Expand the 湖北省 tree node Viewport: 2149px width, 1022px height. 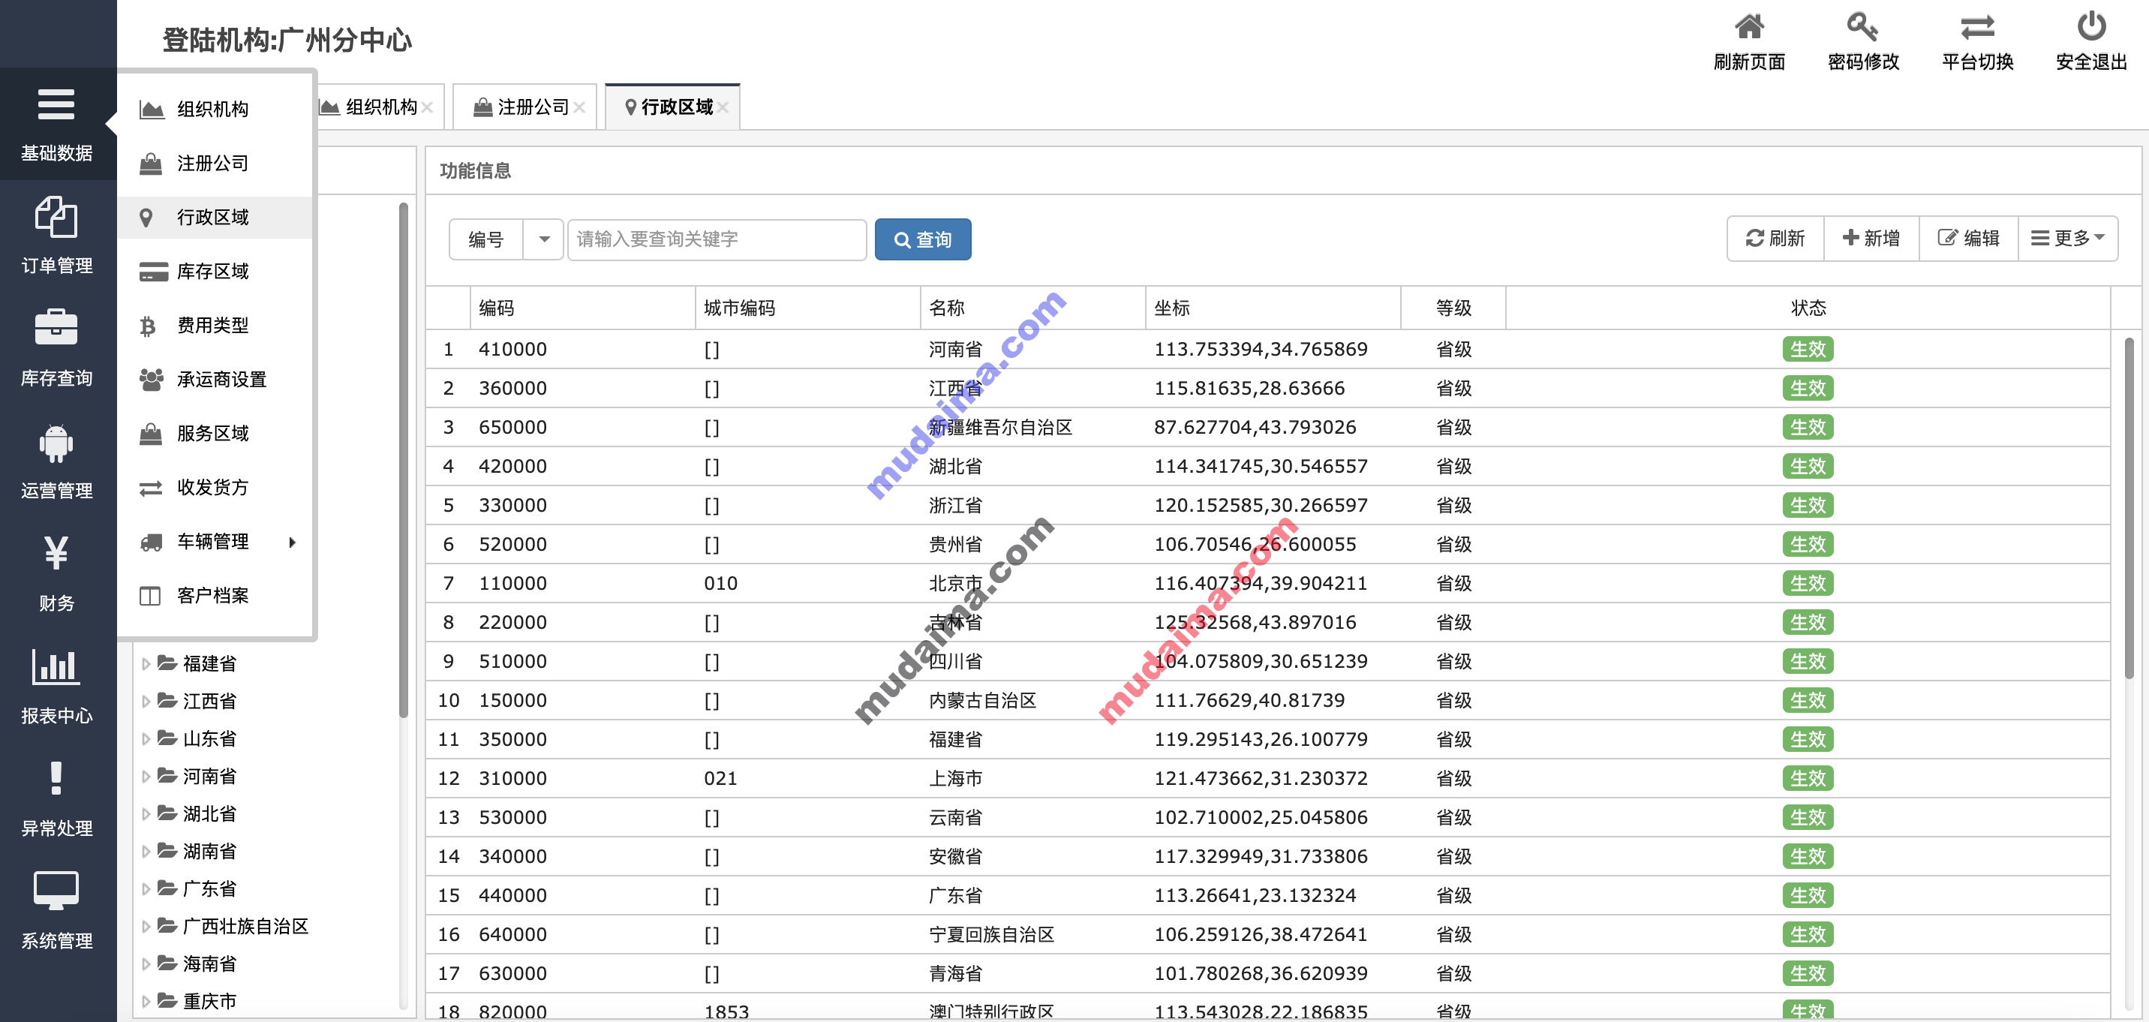[146, 814]
